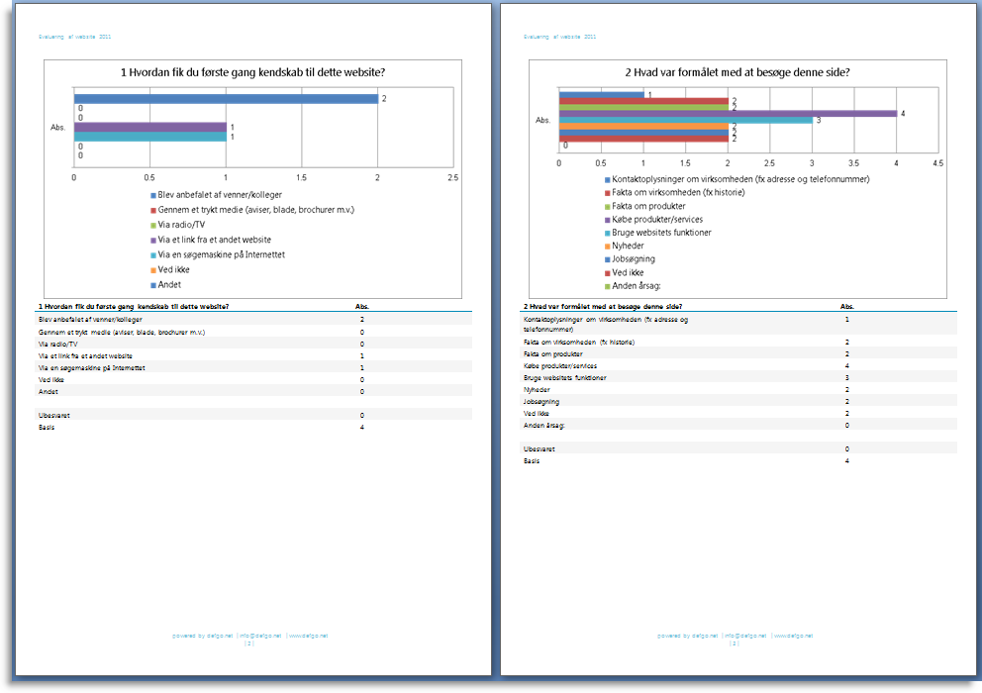This screenshot has width=982, height=693.
Task: Click 'Basis' row in question 1 table
Action: pyautogui.click(x=253, y=428)
